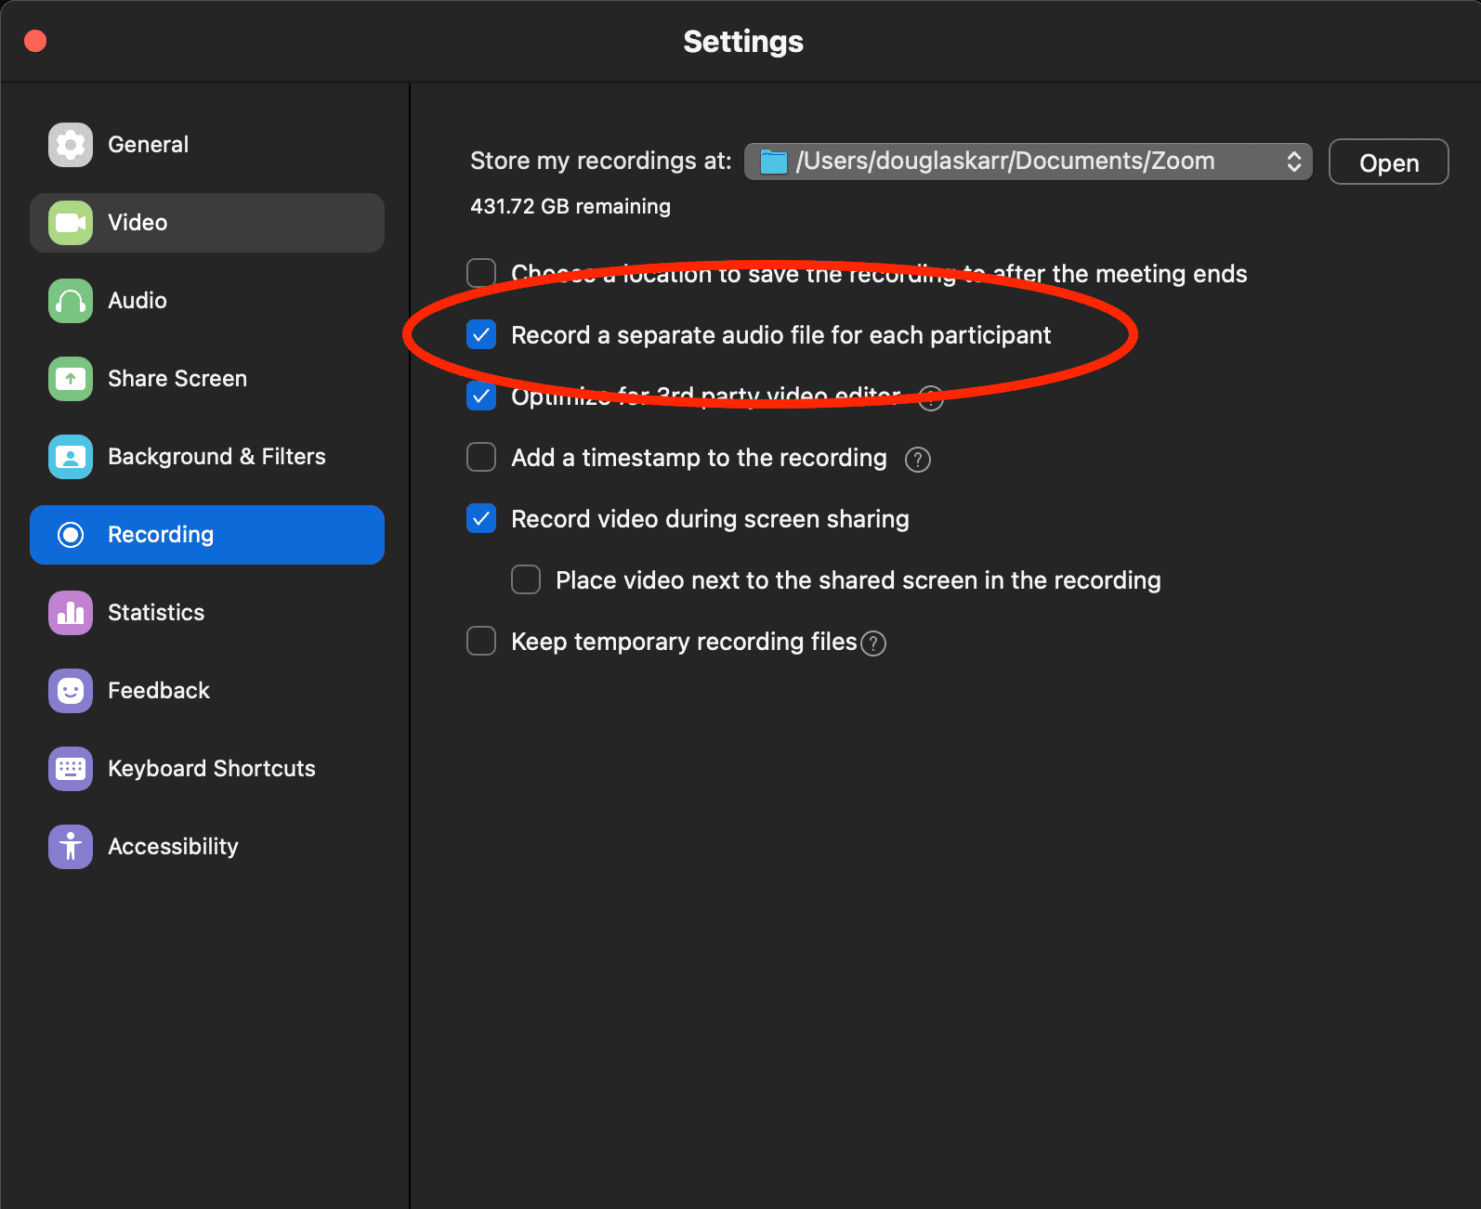Image resolution: width=1481 pixels, height=1209 pixels.
Task: Click the Background & Filters icon
Action: (71, 457)
